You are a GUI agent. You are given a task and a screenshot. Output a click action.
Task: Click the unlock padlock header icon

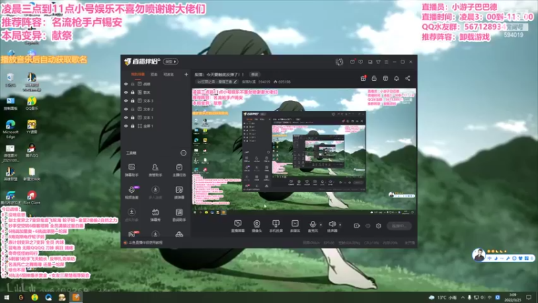point(374,78)
